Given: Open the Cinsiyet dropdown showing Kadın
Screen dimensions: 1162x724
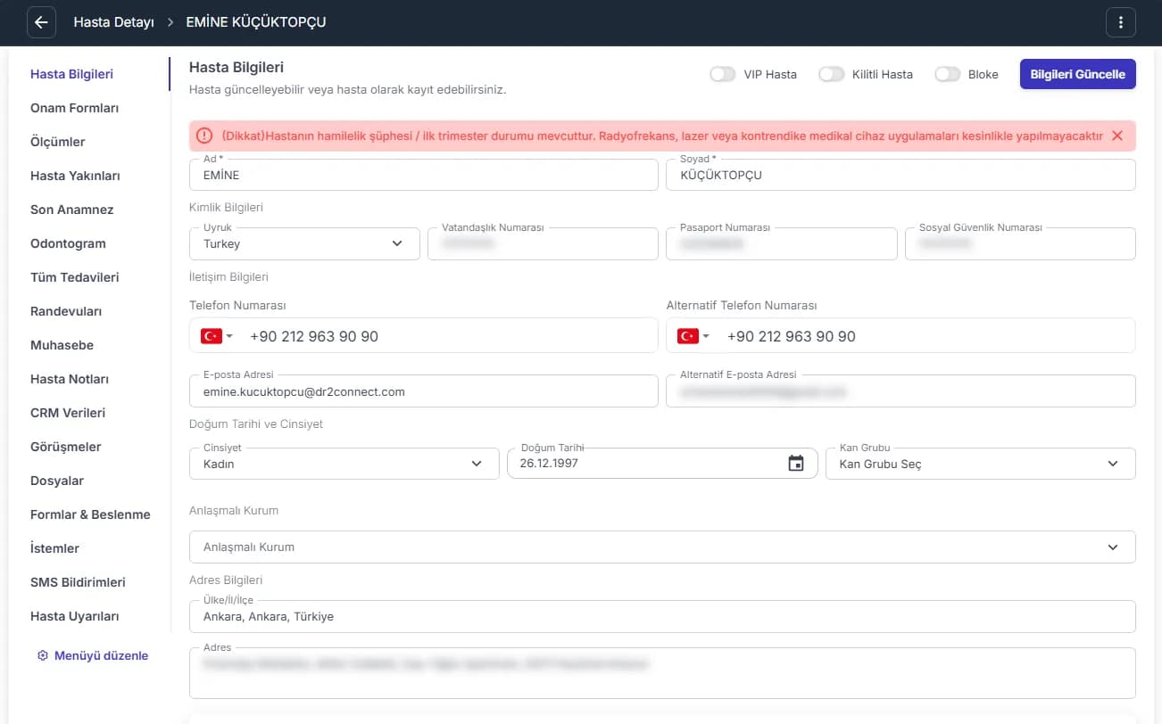Looking at the screenshot, I should tap(344, 464).
